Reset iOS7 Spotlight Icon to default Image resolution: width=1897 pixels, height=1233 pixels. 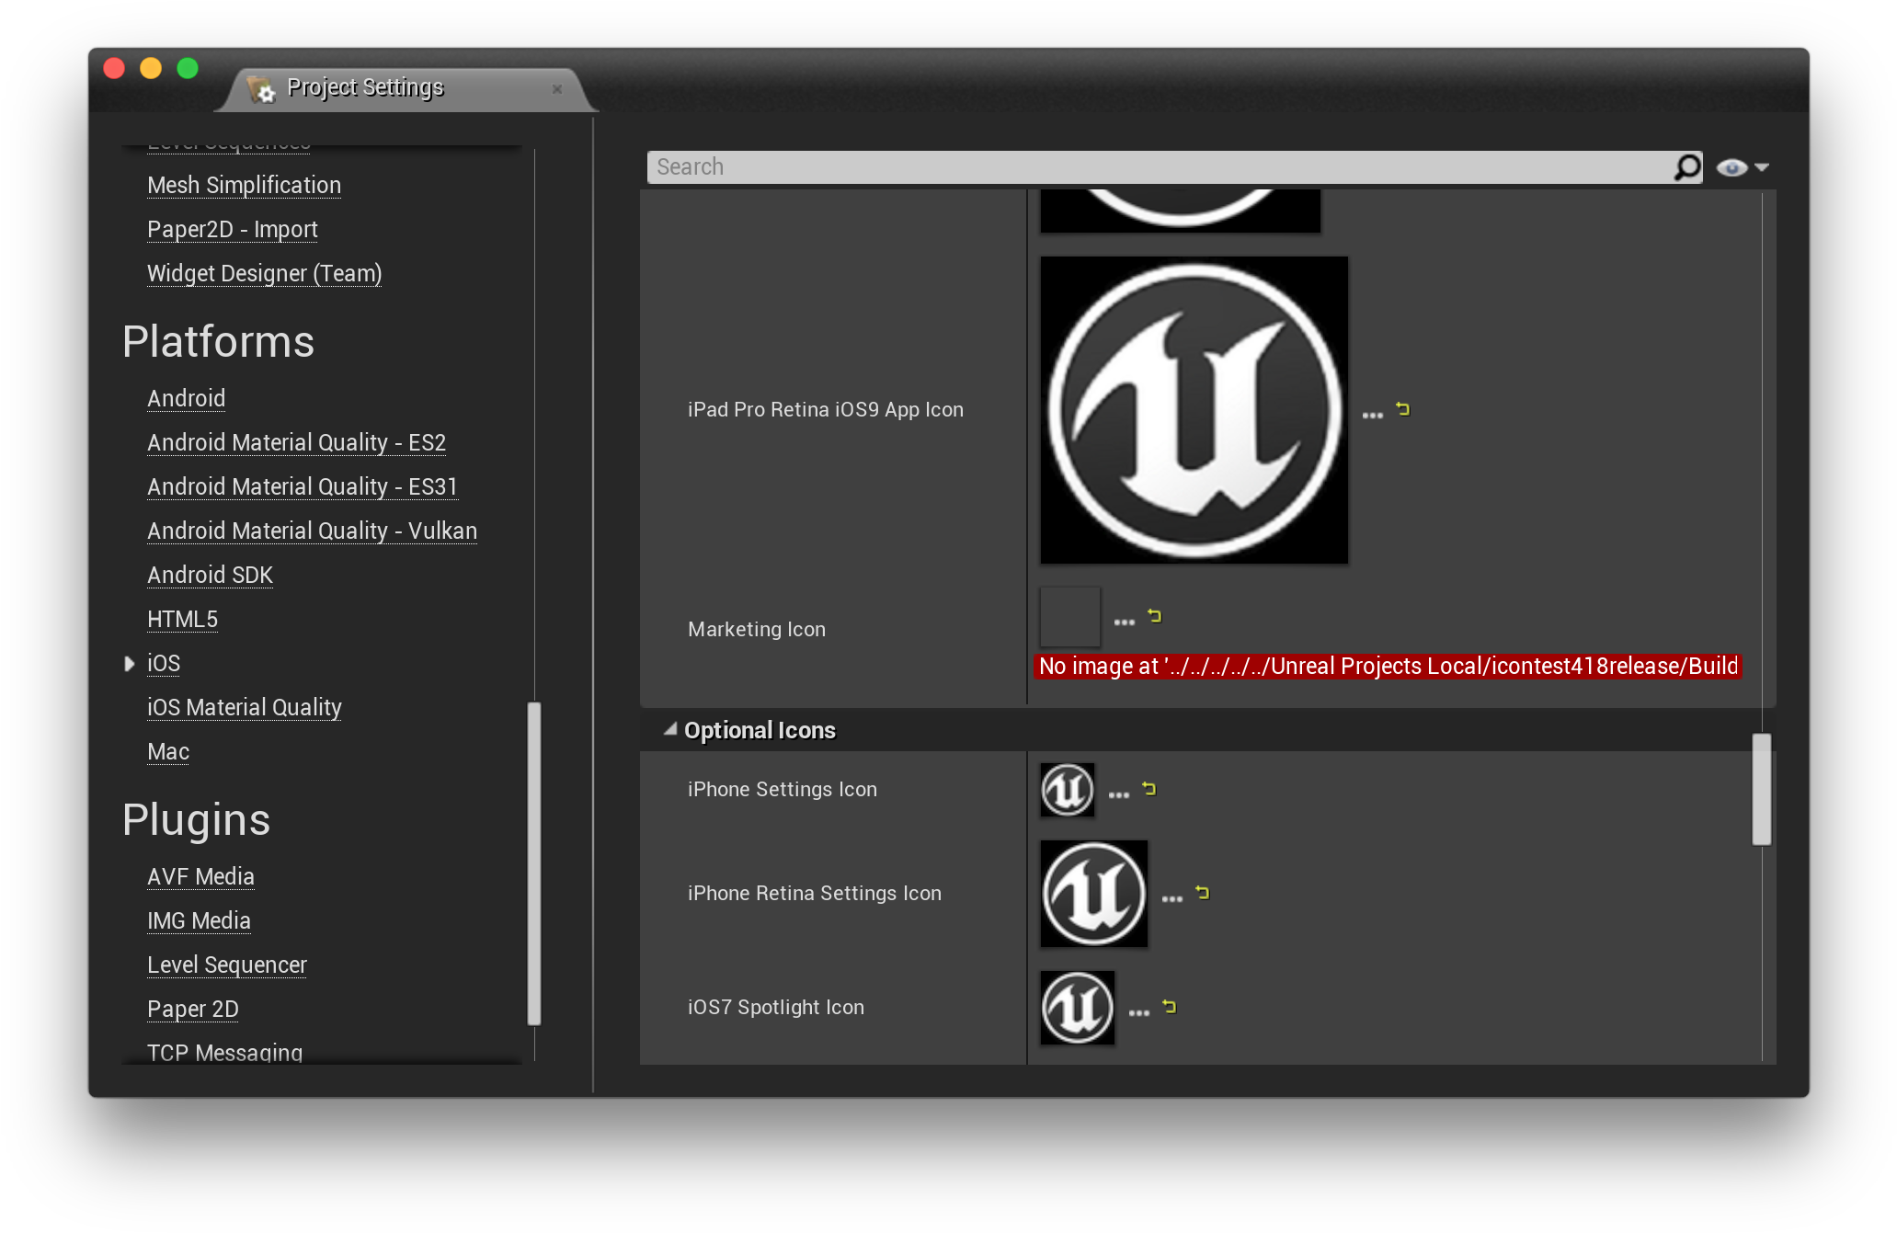[1170, 1007]
